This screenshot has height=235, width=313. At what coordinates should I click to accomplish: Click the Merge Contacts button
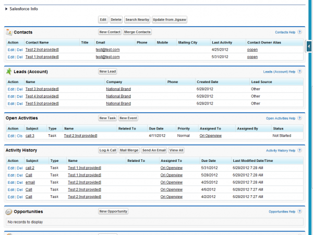point(137,32)
